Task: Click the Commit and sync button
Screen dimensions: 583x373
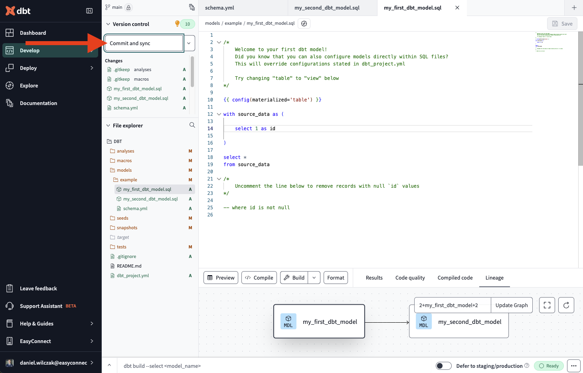Action: [144, 43]
